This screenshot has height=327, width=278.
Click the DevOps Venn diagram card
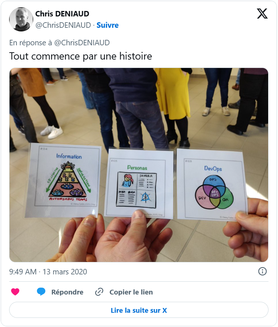coord(212,184)
